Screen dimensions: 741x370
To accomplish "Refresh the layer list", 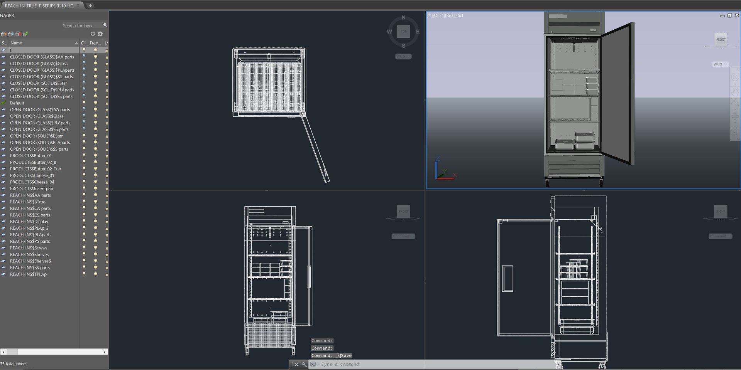I will coord(93,34).
